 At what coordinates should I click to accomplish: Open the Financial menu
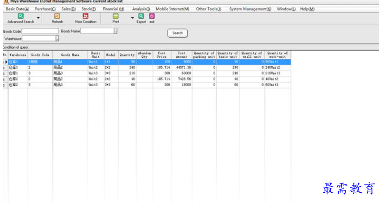(113, 9)
